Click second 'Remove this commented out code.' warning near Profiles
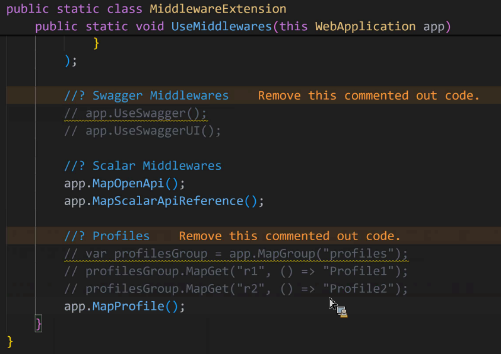Image resolution: width=501 pixels, height=354 pixels. pos(290,236)
